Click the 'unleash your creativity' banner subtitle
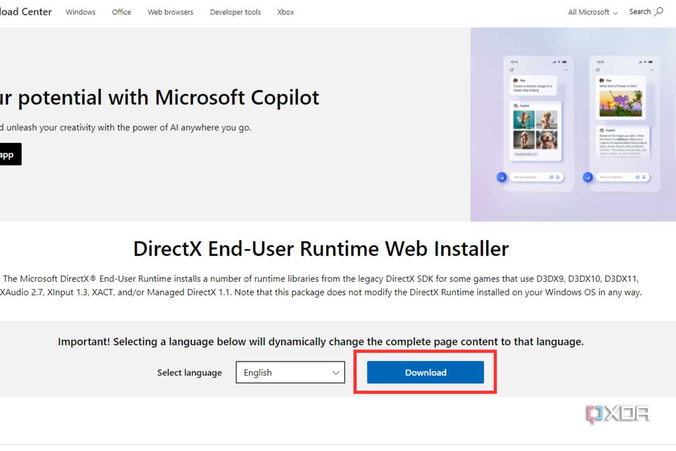The height and width of the screenshot is (451, 676). coord(125,128)
